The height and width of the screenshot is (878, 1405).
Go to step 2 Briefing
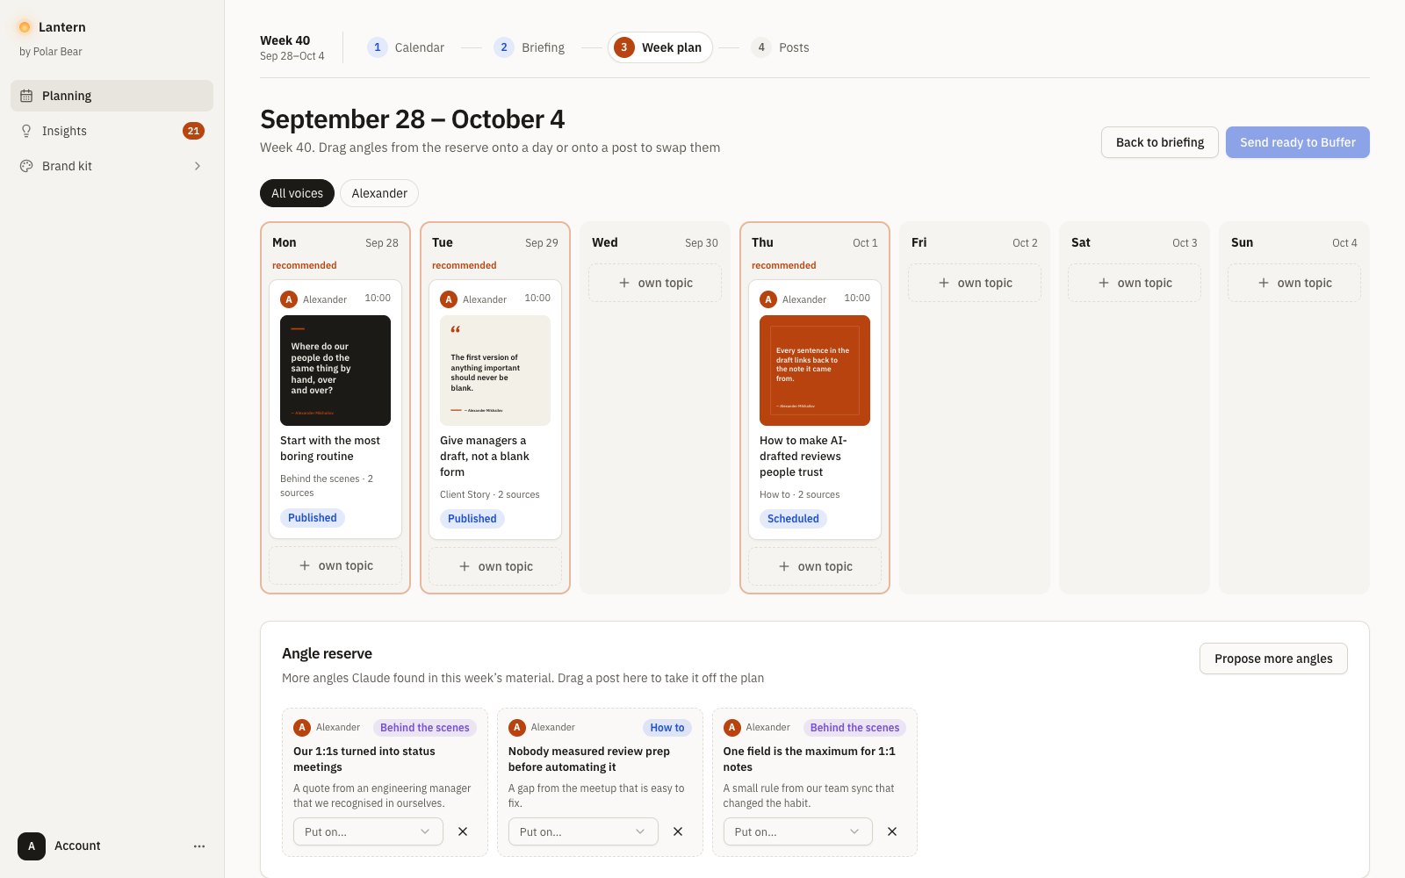tap(530, 47)
